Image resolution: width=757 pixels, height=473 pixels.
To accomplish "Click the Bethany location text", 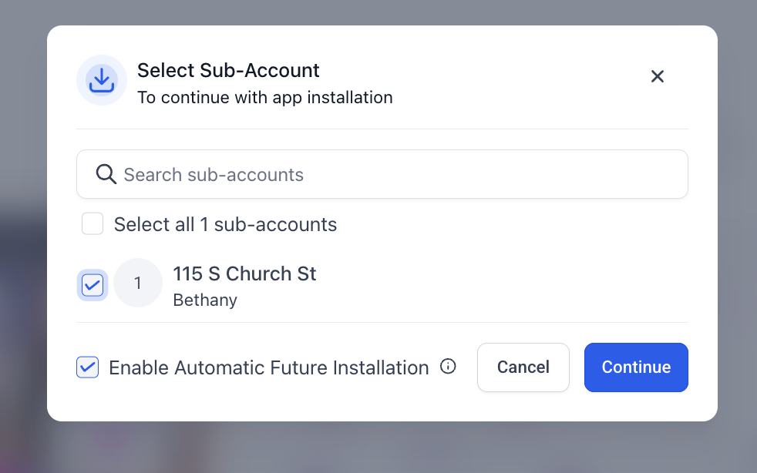I will [x=205, y=300].
